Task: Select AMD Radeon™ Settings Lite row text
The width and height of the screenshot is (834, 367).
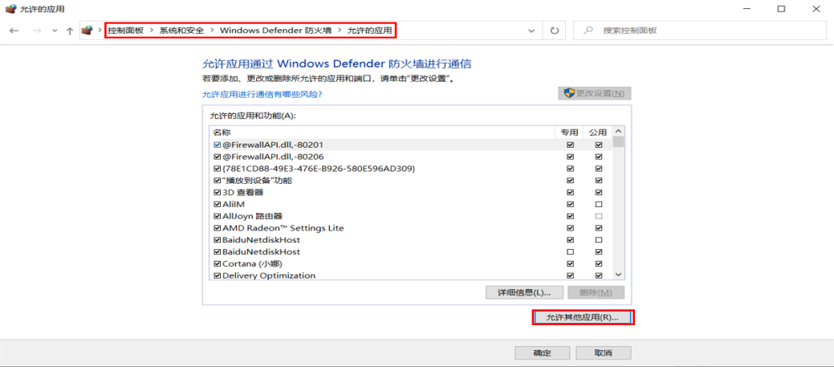Action: click(283, 227)
